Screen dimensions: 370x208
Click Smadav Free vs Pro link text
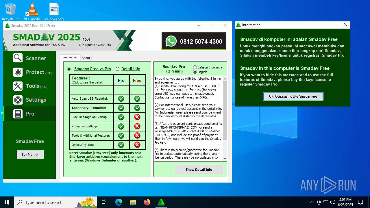92,69
